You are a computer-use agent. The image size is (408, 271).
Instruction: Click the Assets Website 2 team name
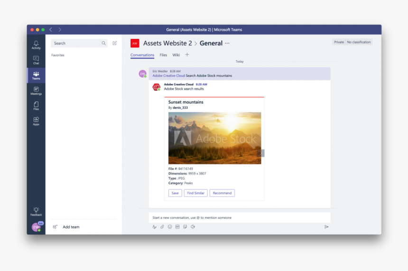click(167, 43)
